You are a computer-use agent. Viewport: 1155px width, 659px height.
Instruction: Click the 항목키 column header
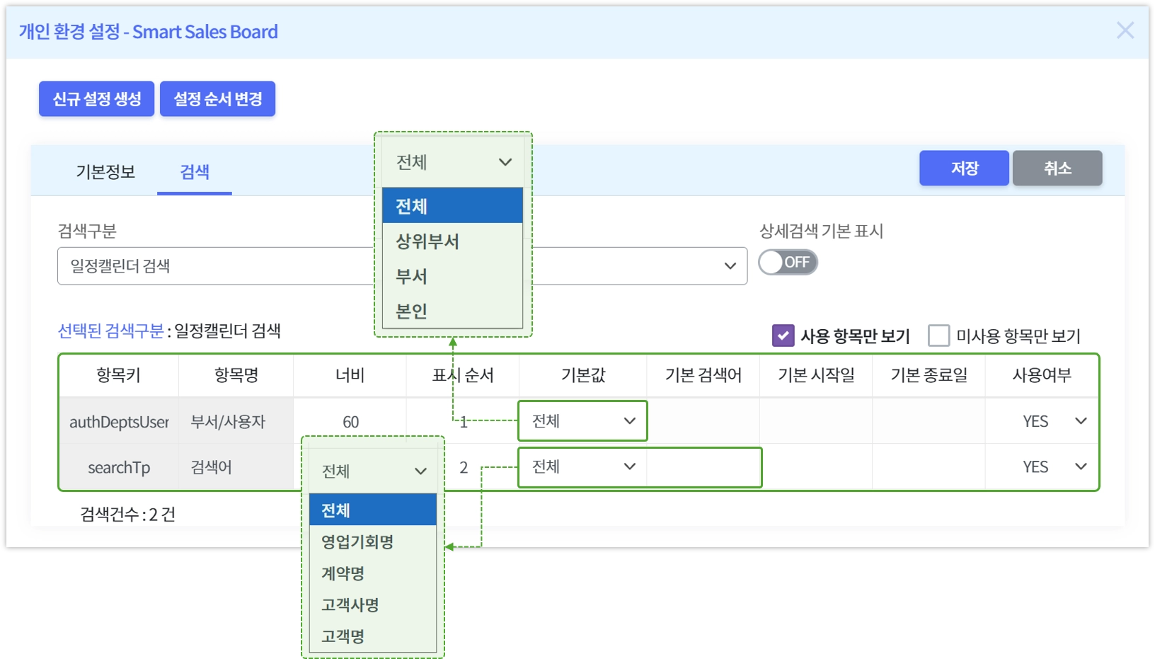pyautogui.click(x=119, y=375)
